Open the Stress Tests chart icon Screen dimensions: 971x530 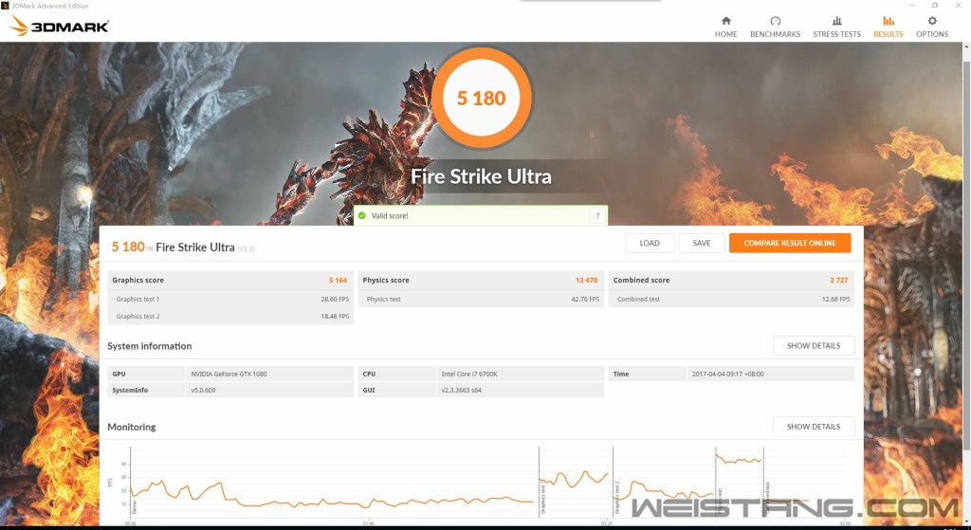point(836,21)
